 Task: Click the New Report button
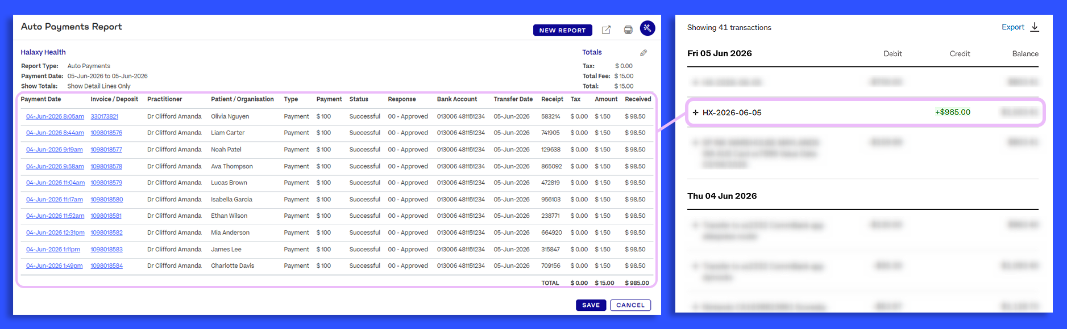click(562, 30)
